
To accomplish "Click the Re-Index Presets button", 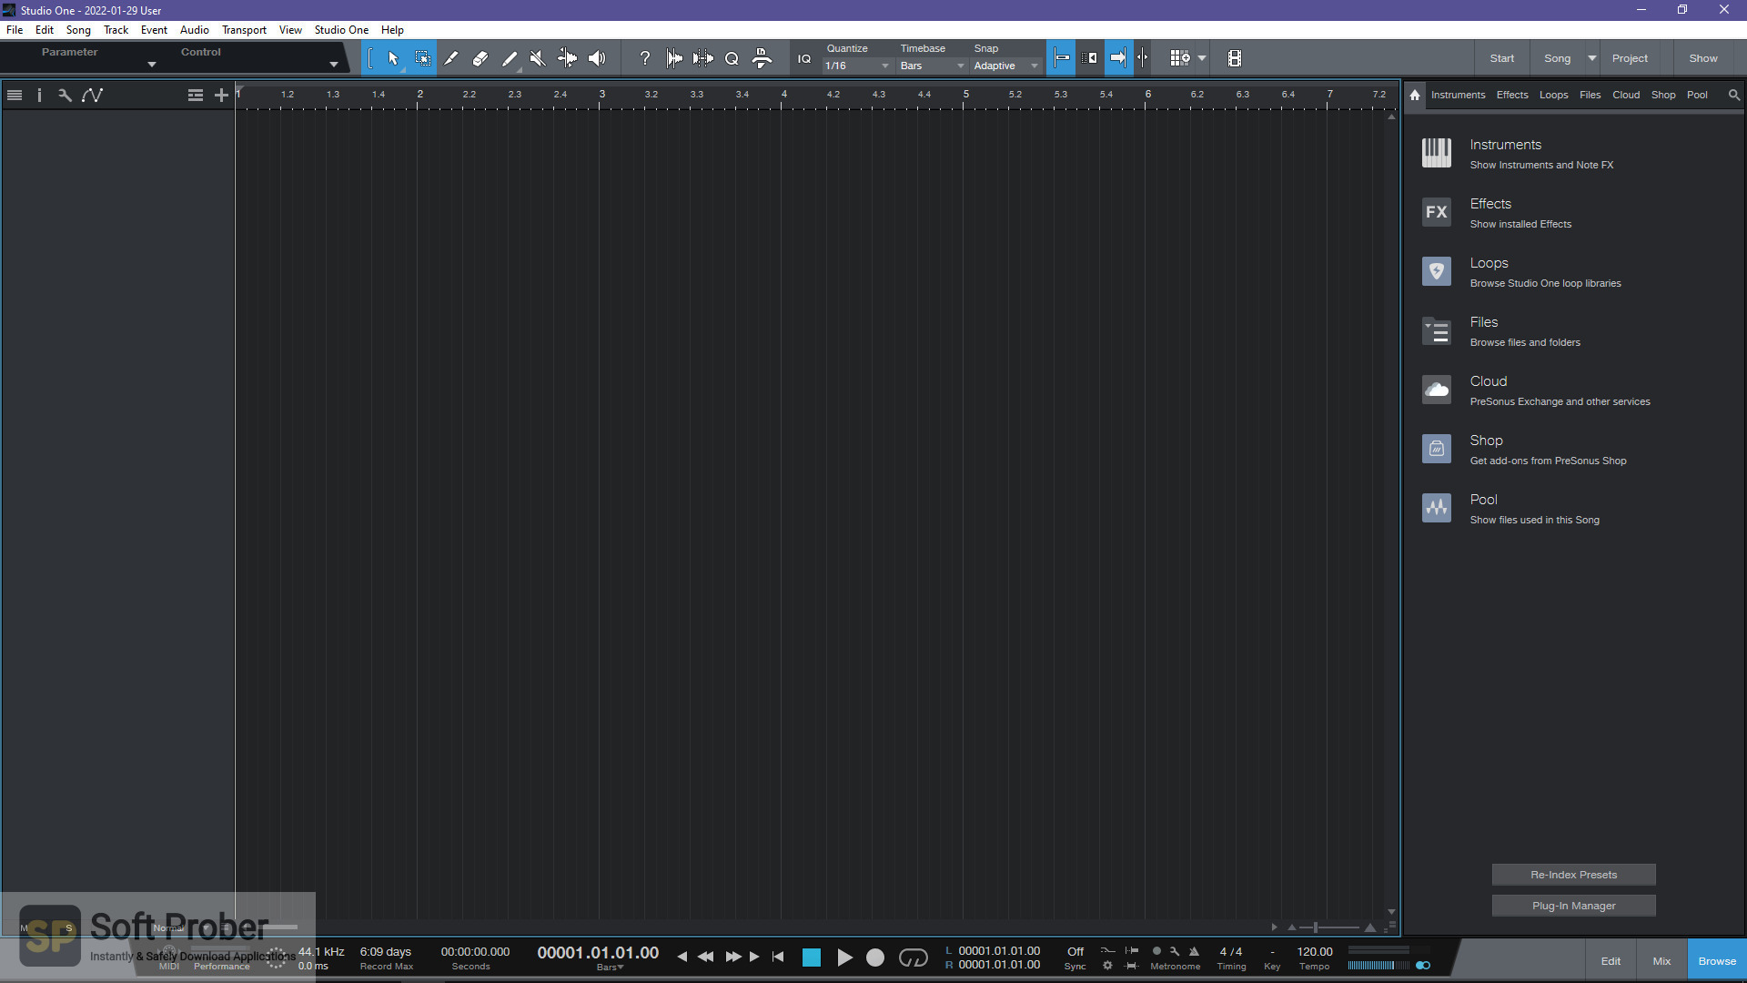I will point(1573,875).
